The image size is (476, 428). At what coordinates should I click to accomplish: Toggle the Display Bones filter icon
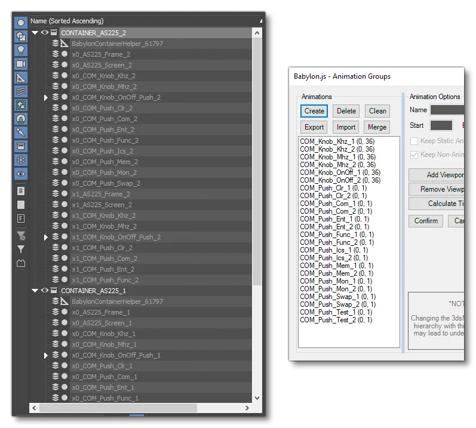pos(21,133)
